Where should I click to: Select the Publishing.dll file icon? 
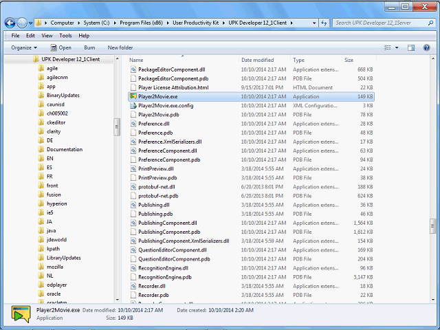pos(133,205)
